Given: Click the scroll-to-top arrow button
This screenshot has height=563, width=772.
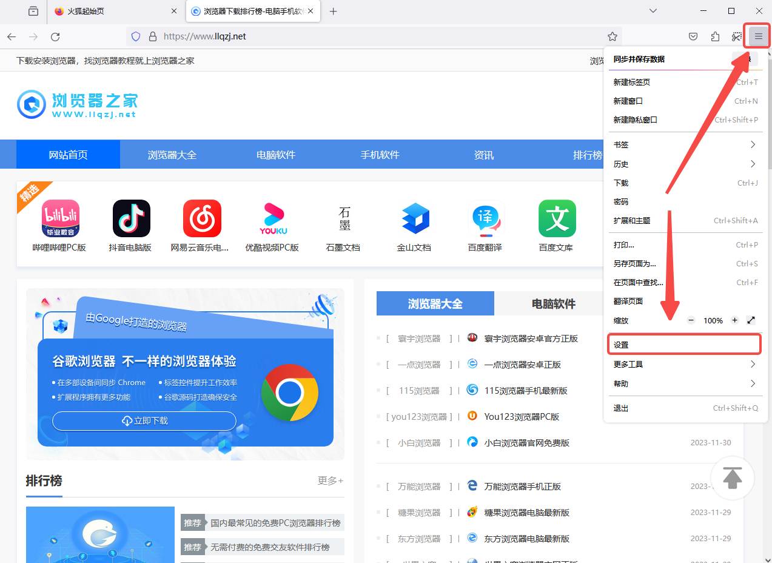Looking at the screenshot, I should [x=733, y=478].
